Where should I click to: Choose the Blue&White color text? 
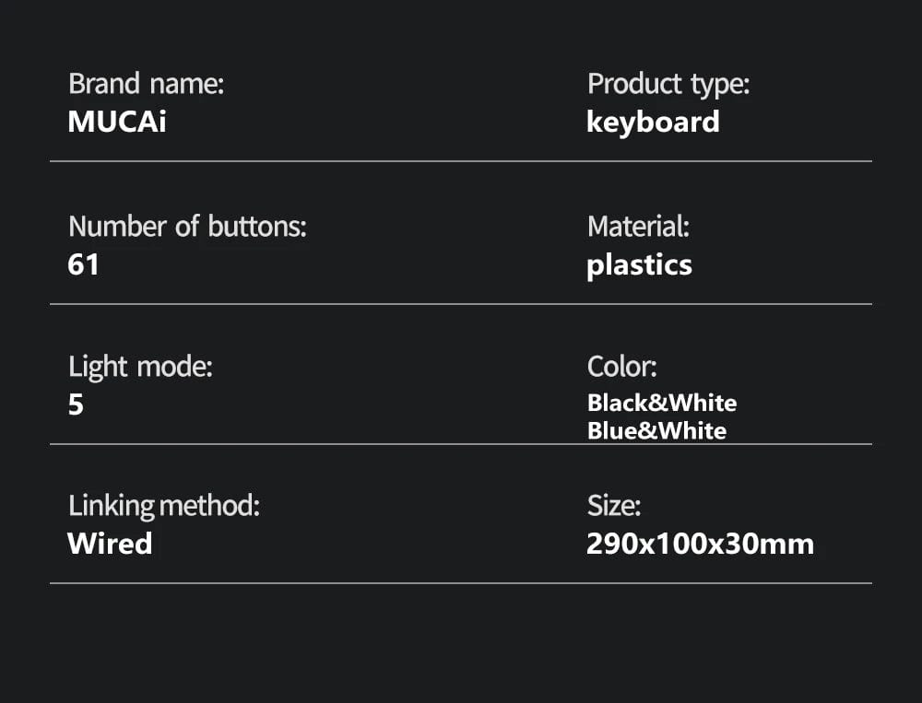[656, 430]
